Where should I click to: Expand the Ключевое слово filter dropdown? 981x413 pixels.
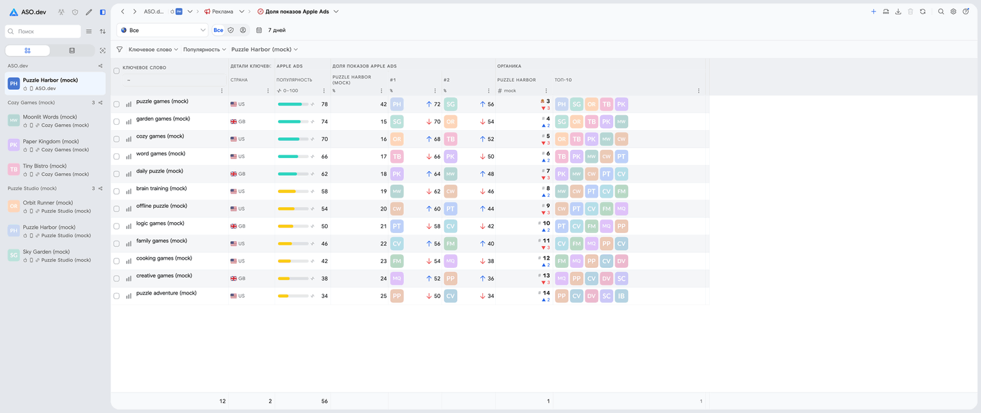[153, 49]
